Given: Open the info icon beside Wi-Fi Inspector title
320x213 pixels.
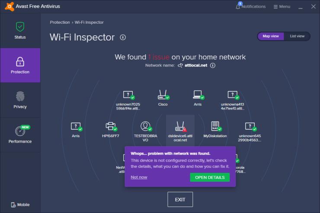Looking at the screenshot, I should tap(123, 38).
